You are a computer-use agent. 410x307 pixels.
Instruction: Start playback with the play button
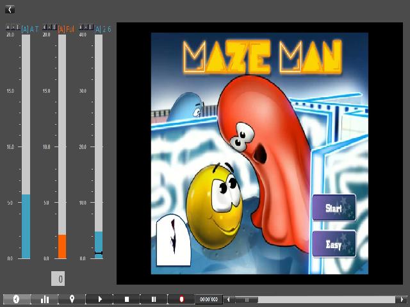click(x=100, y=299)
